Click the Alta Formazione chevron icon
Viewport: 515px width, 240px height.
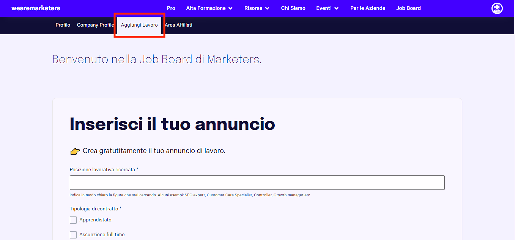[231, 8]
